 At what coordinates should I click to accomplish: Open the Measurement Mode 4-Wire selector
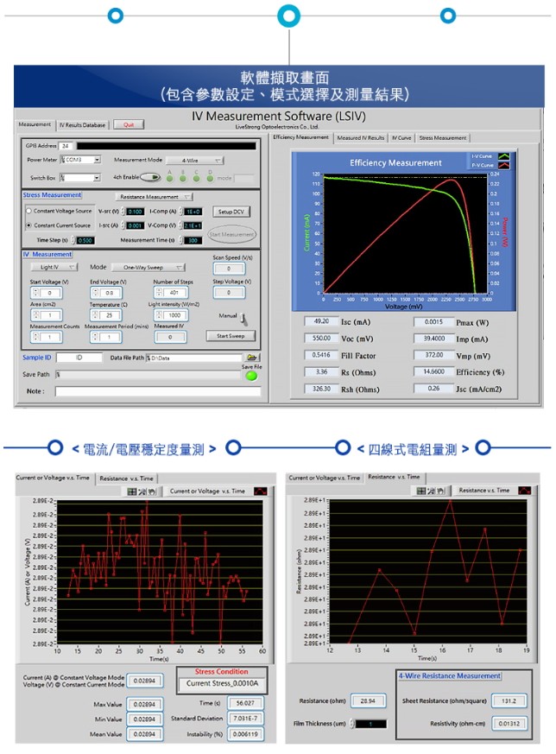[194, 160]
